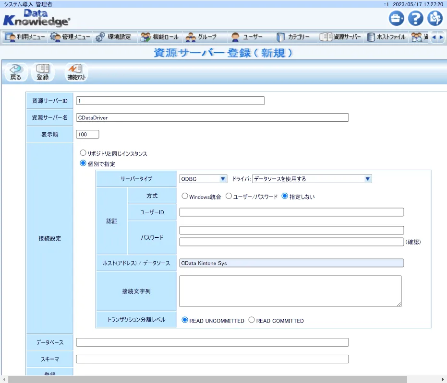Click the logout icon at top right
This screenshot has height=383, width=447.
point(435,18)
